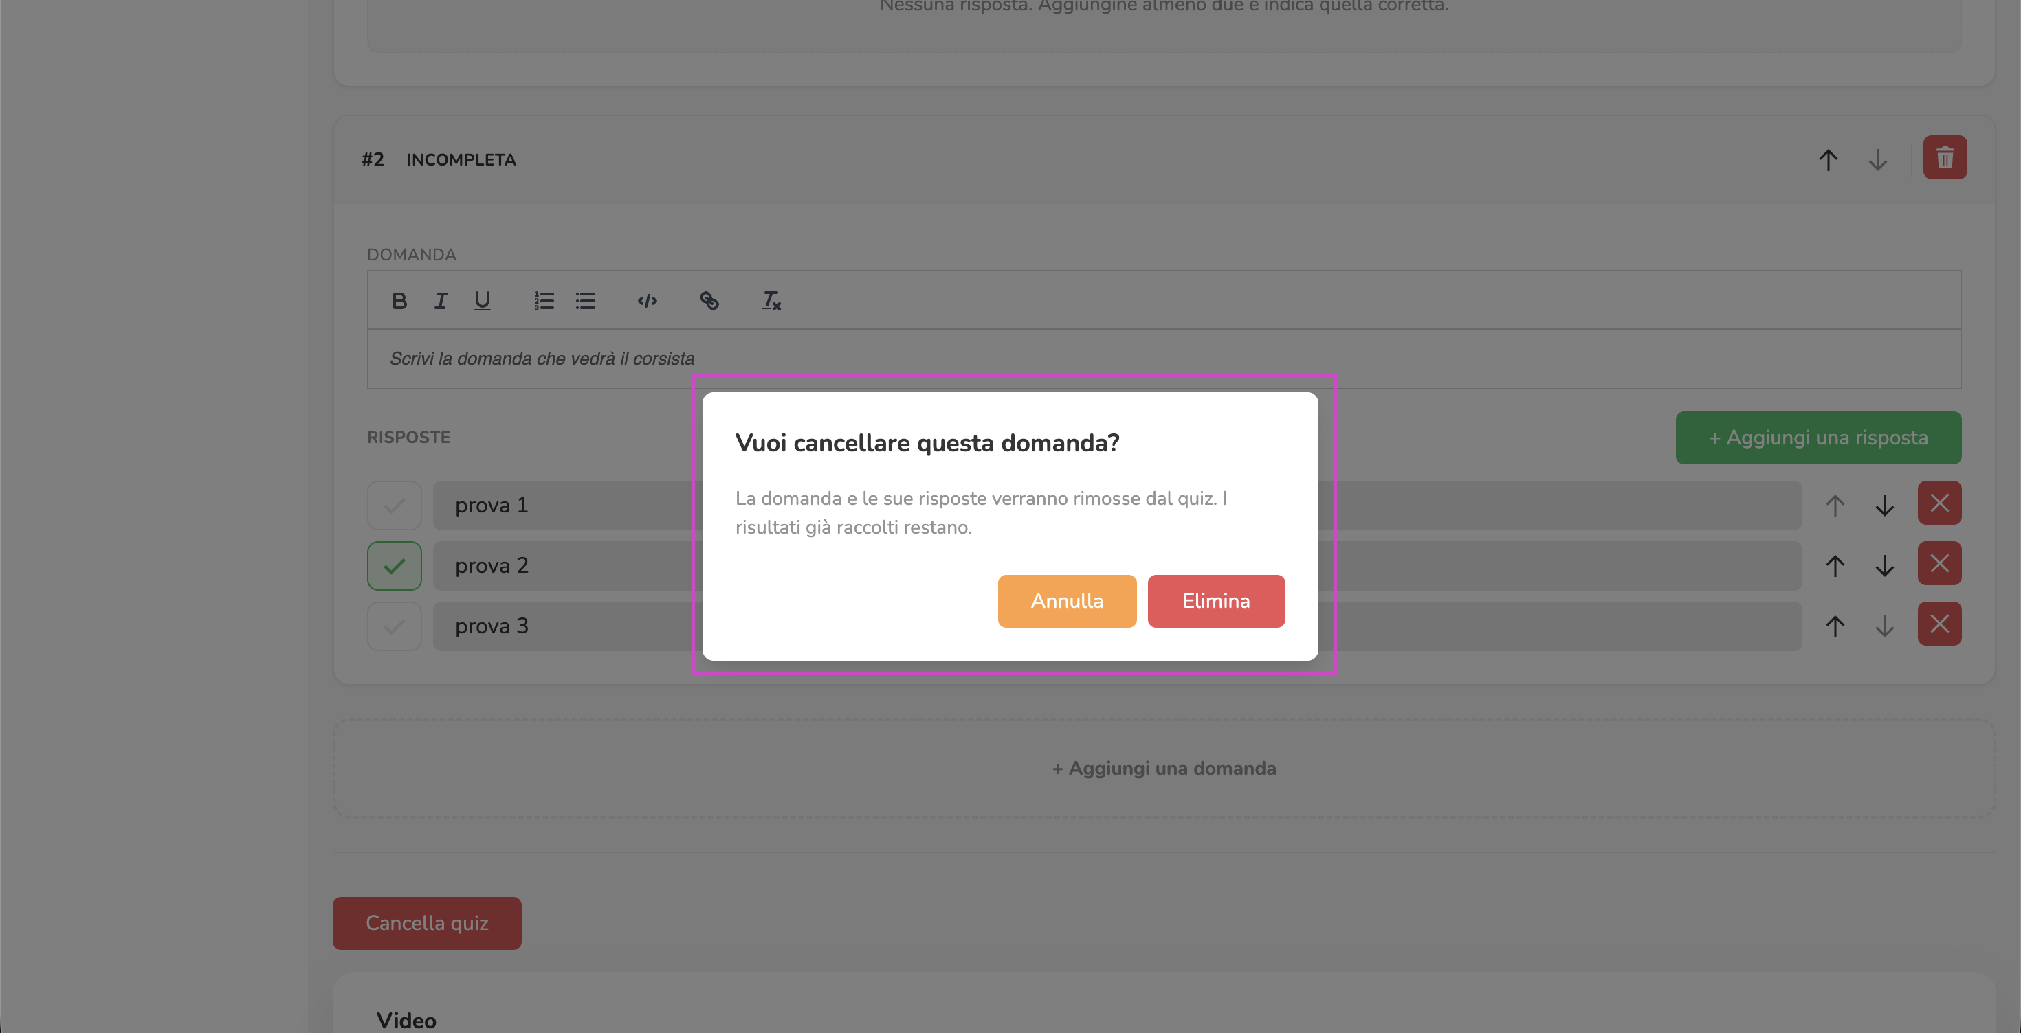
Task: Click the Cancella quiz button
Action: point(427,923)
